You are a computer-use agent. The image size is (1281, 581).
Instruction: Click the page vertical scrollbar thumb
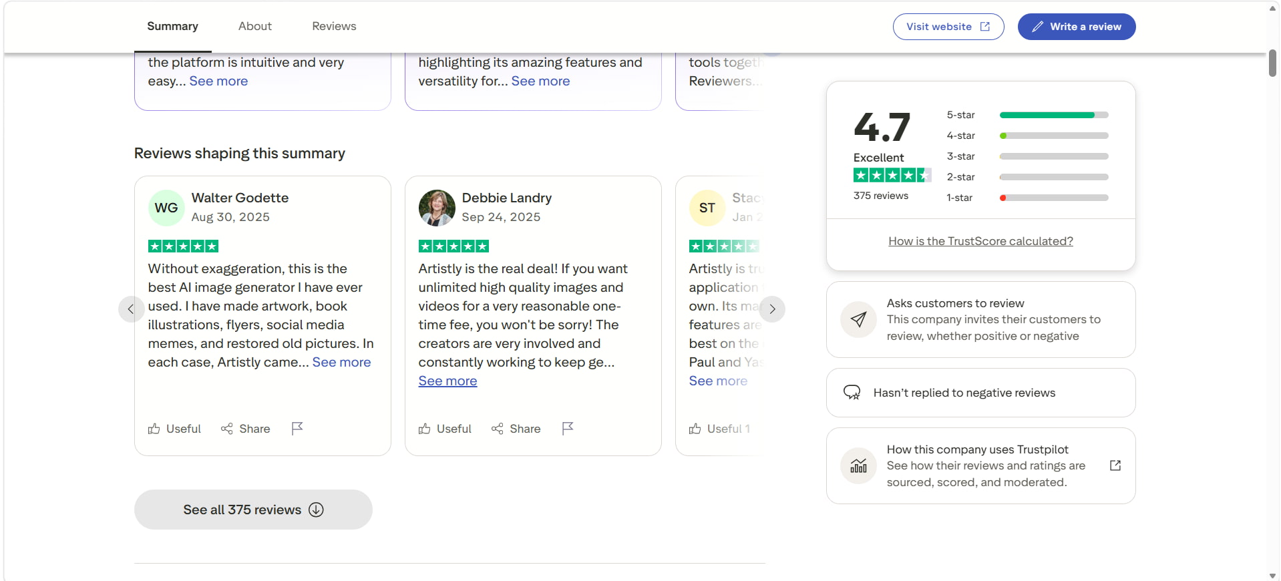point(1272,63)
